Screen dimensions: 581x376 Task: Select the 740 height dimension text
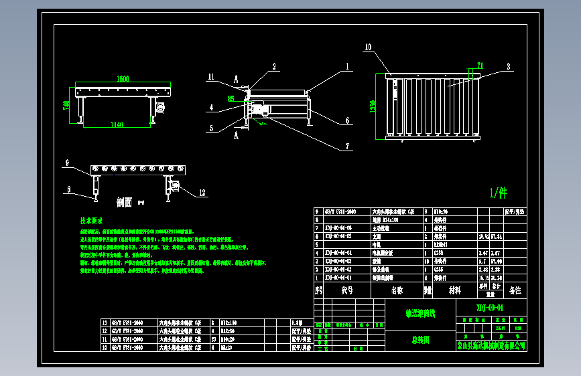[x=66, y=106]
